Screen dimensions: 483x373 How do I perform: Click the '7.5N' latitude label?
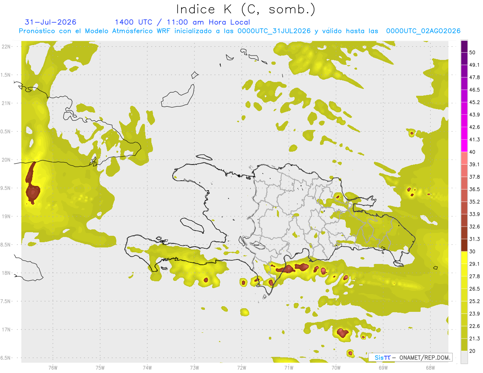click(x=5, y=301)
